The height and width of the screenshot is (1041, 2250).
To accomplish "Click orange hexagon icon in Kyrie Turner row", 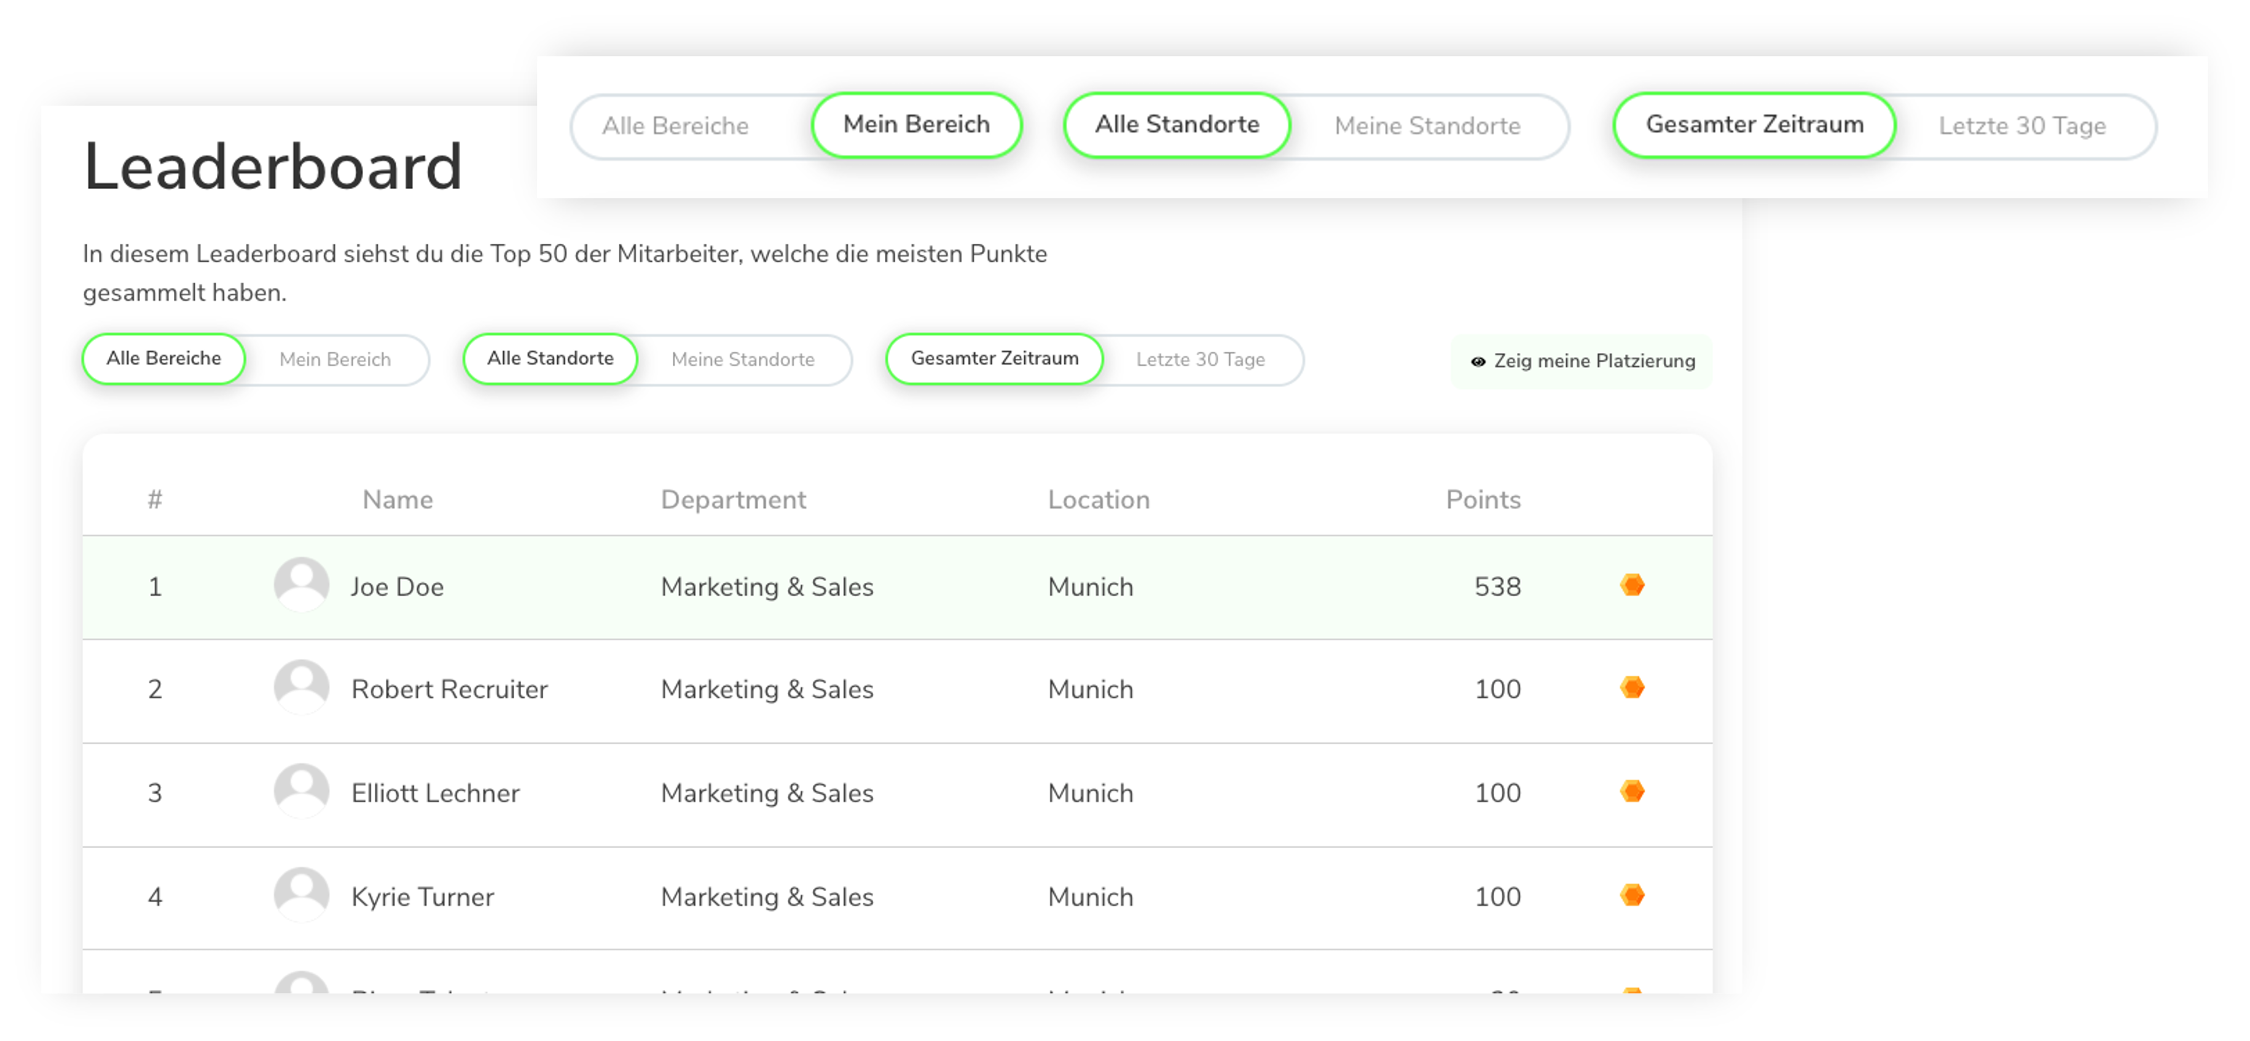I will [1632, 894].
